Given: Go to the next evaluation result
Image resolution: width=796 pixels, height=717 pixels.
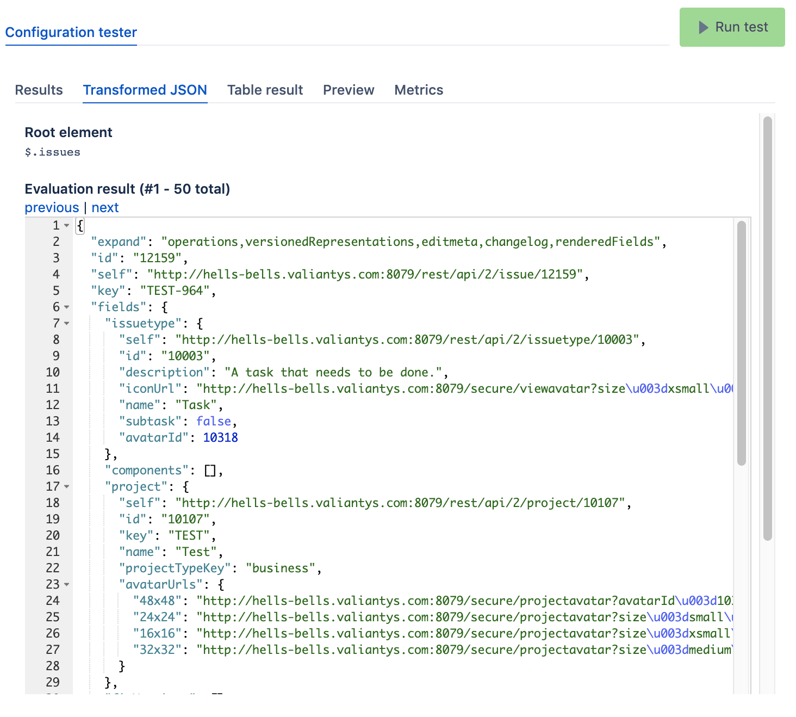Looking at the screenshot, I should pos(105,208).
